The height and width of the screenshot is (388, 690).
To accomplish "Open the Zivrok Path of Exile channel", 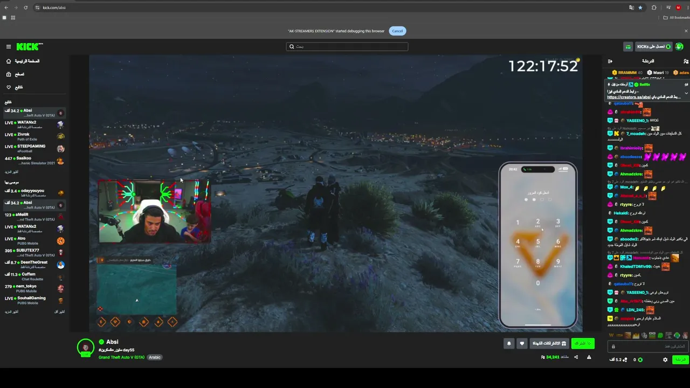I will pos(34,136).
